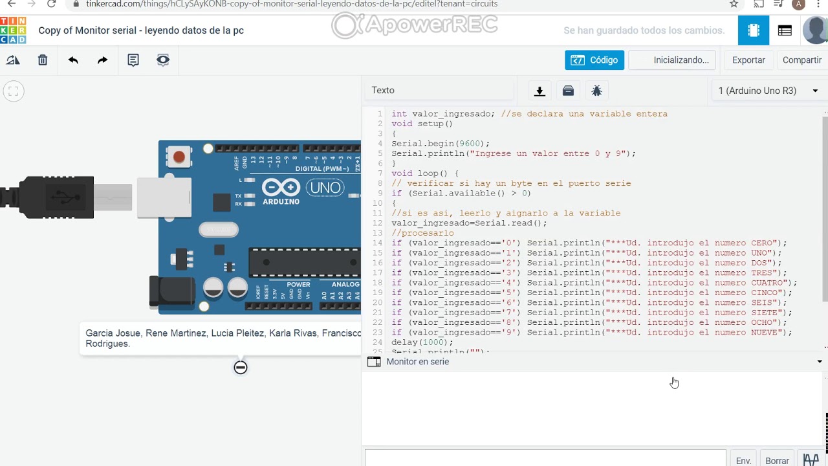The image size is (828, 466).
Task: Click the Monitor en serie panel icon
Action: coord(374,362)
